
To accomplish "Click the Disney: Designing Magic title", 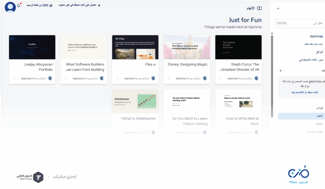I will (187, 64).
